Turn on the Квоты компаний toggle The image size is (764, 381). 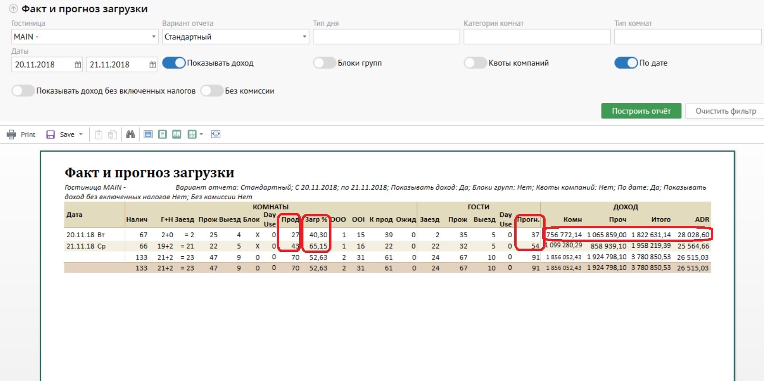[x=475, y=63]
